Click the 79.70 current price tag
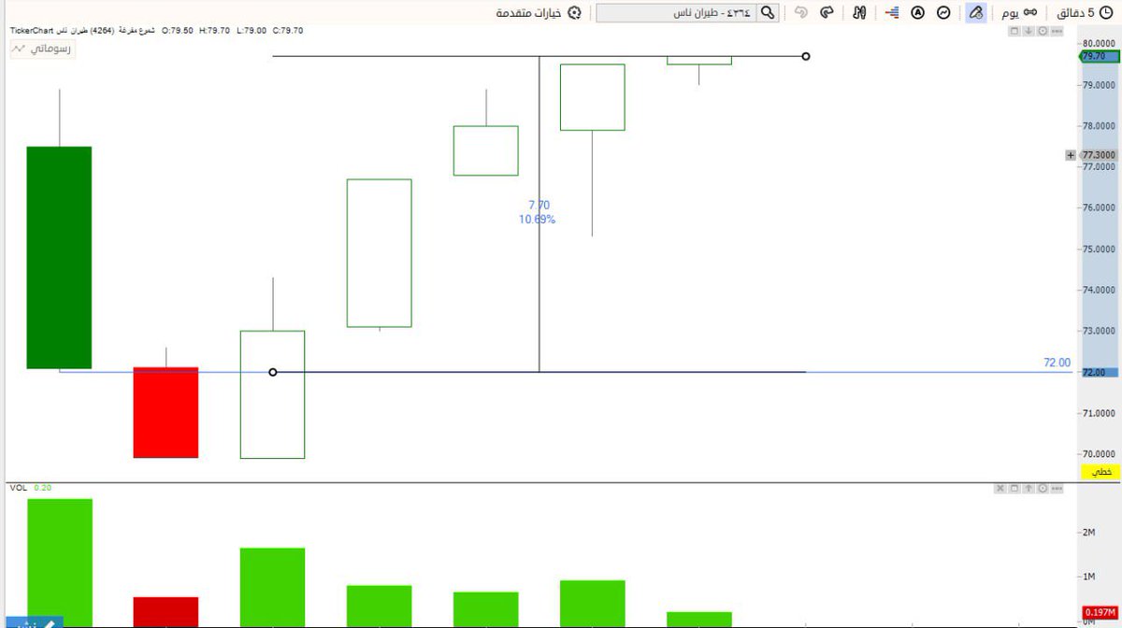Screen dimensions: 1122x628 [x=1100, y=56]
